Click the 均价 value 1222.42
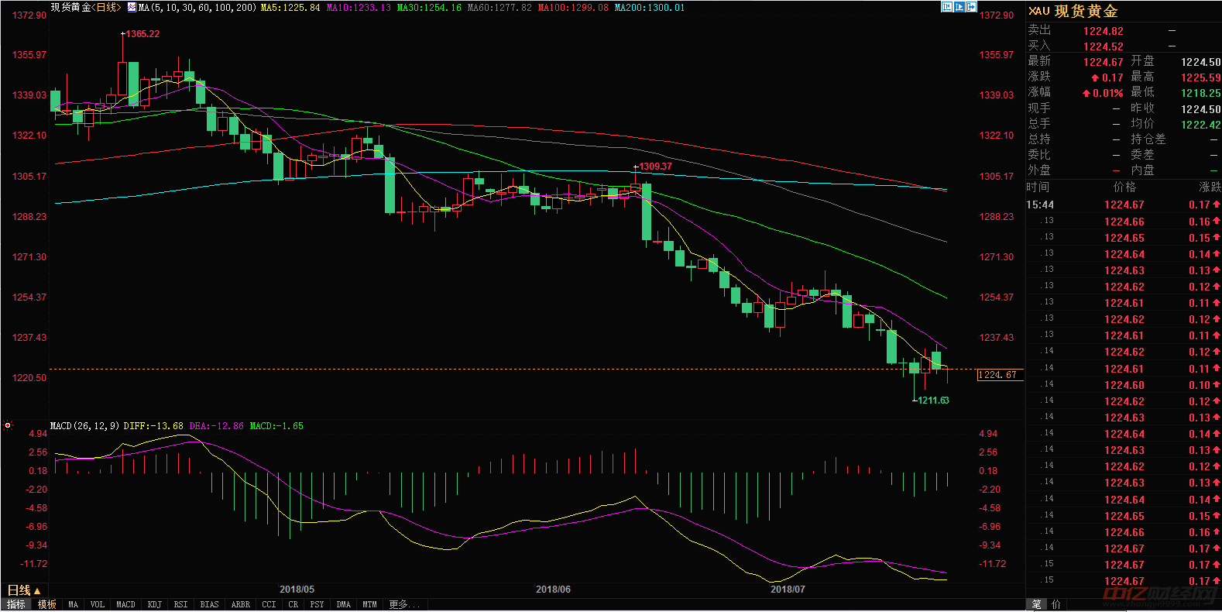1222x612 pixels. click(1200, 125)
